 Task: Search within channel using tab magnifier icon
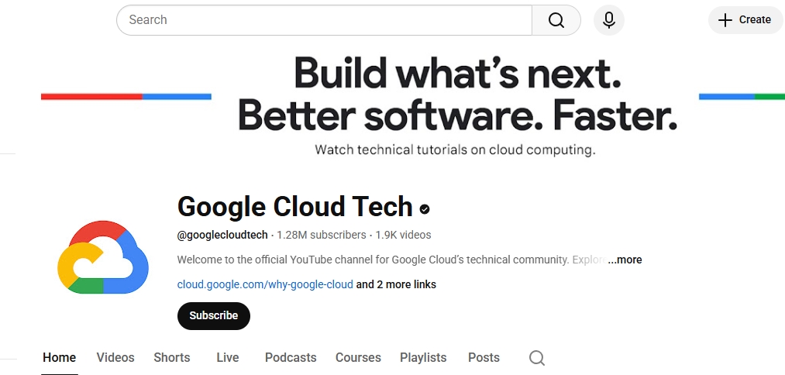click(537, 357)
